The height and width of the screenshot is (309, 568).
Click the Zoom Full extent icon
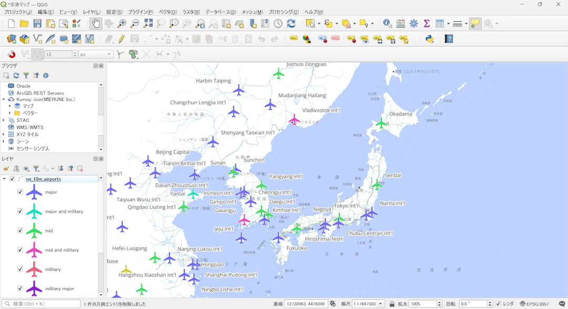148,24
